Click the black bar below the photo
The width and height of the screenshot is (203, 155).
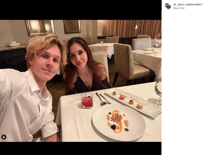tap(81, 148)
